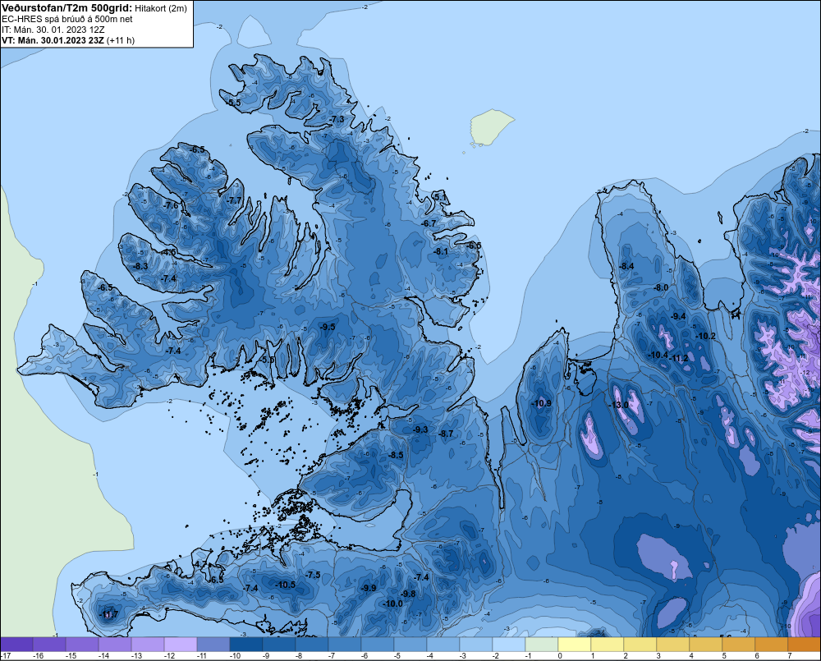The width and height of the screenshot is (821, 661).
Task: Click the orange legend swatch right of label 7
Action: point(805,645)
